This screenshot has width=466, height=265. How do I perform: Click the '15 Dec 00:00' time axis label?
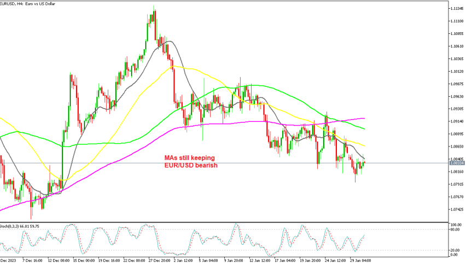point(84,261)
